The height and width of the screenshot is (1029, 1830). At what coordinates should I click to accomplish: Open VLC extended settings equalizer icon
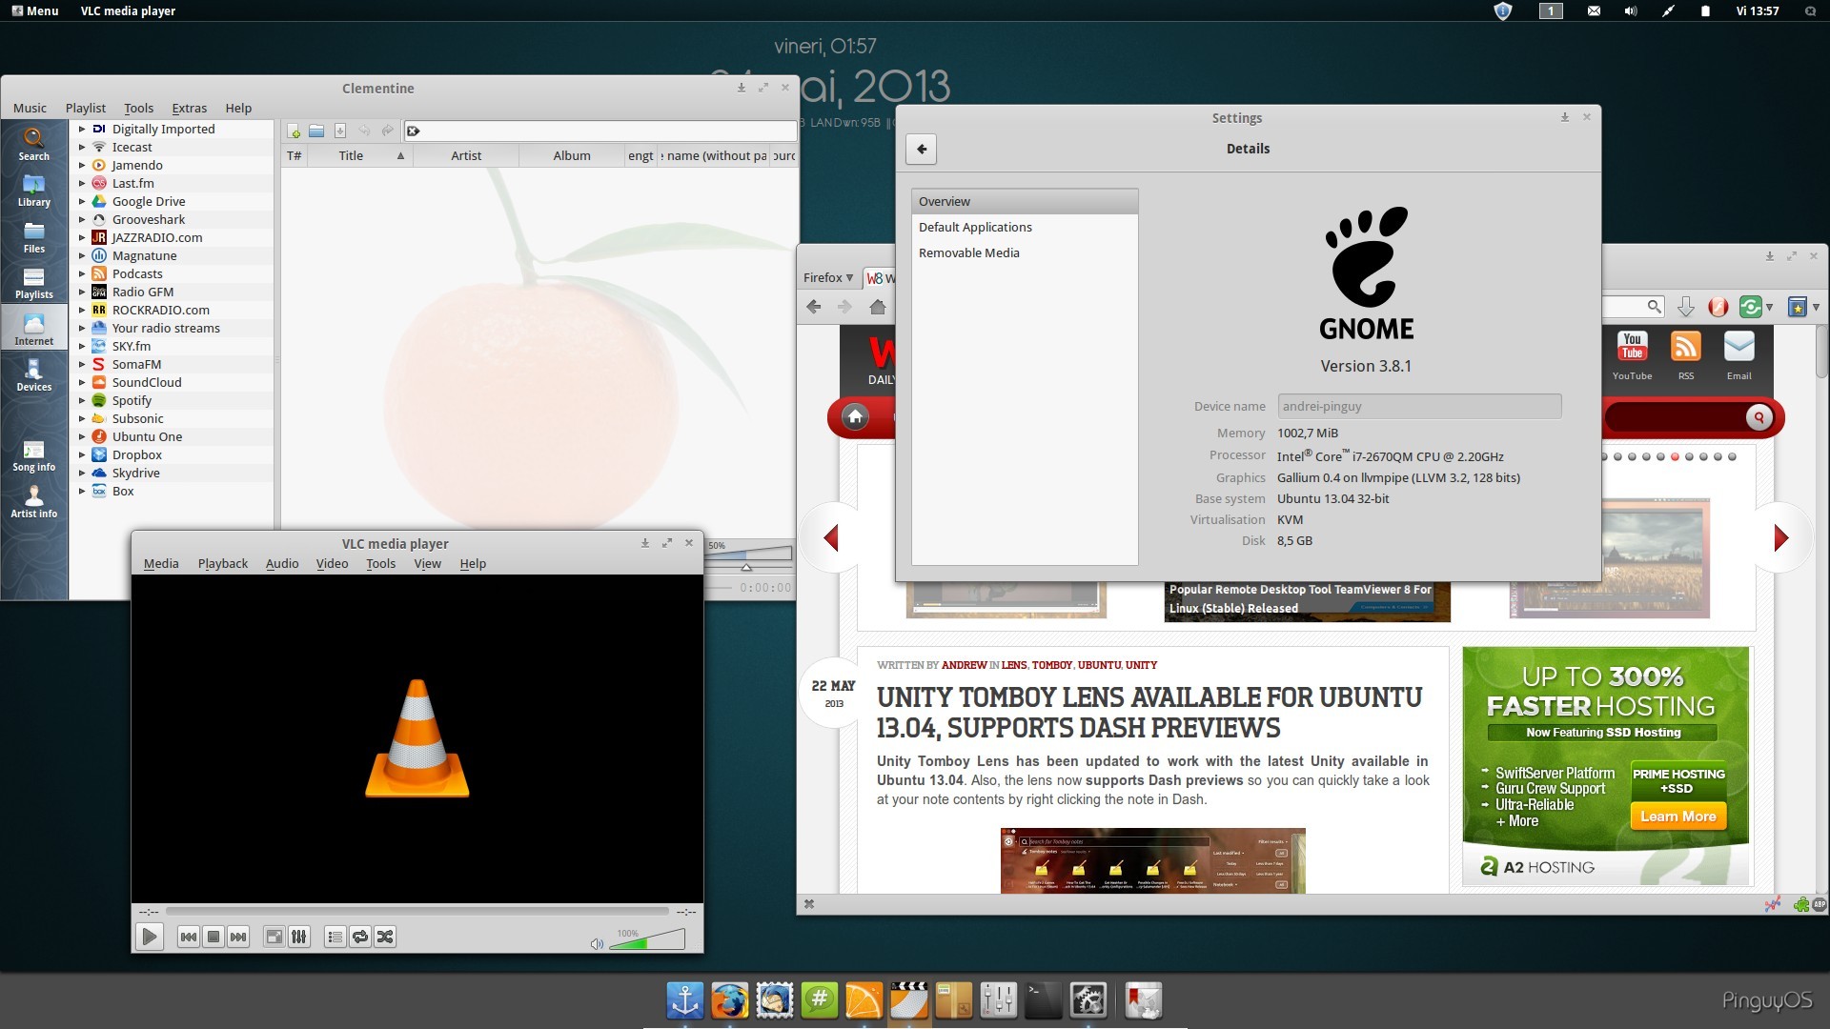(x=299, y=937)
